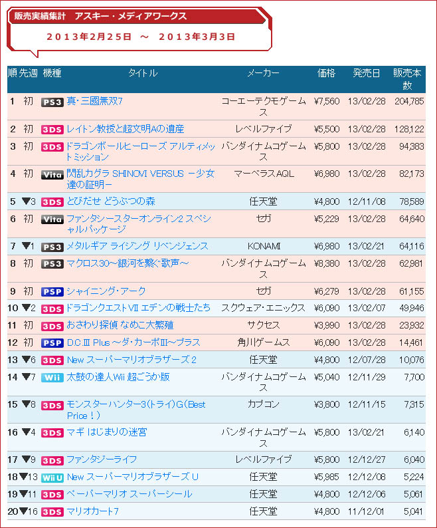Click Wii U icon beside New スーパーマリオブラザーズ U

click(52, 478)
